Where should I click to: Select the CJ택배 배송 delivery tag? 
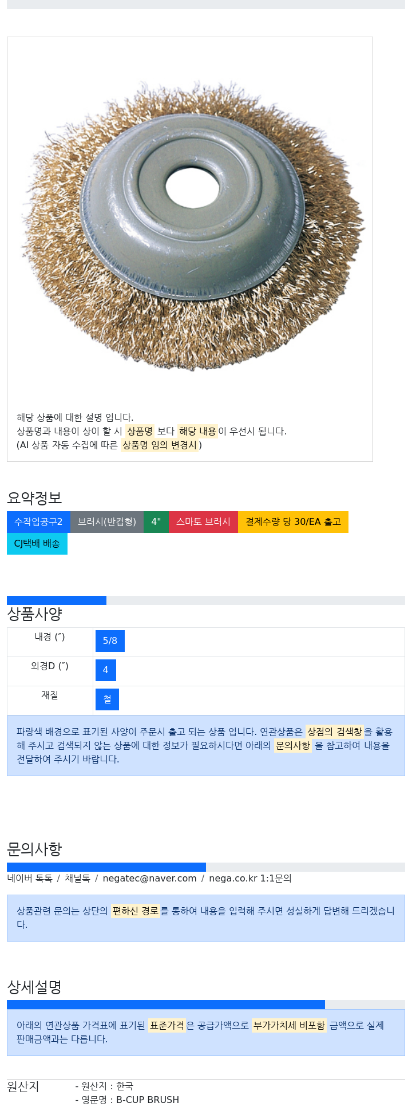(x=37, y=544)
